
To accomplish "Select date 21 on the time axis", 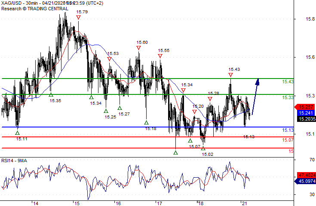I will point(244,203).
